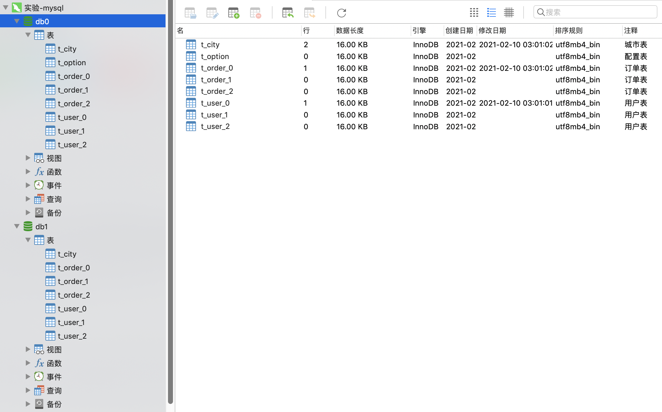Click the Delete Table toolbar icon
Screen dimensions: 662x412
(255, 13)
